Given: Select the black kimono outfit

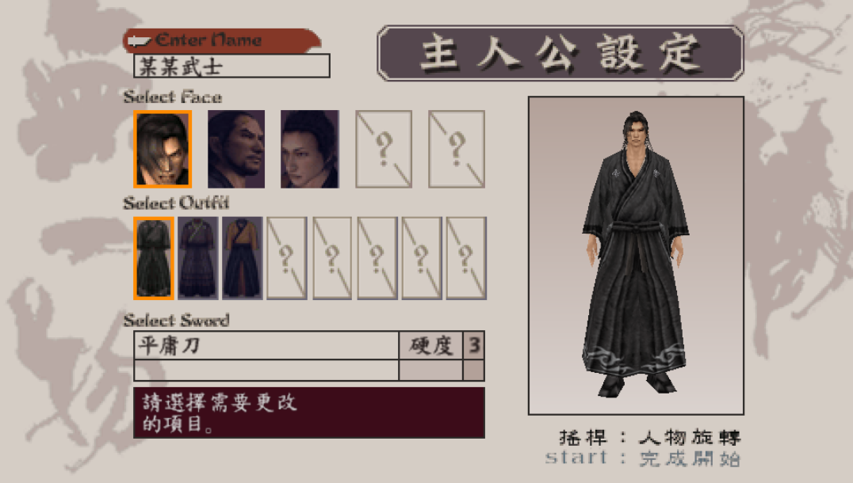Looking at the screenshot, I should coord(154,258).
